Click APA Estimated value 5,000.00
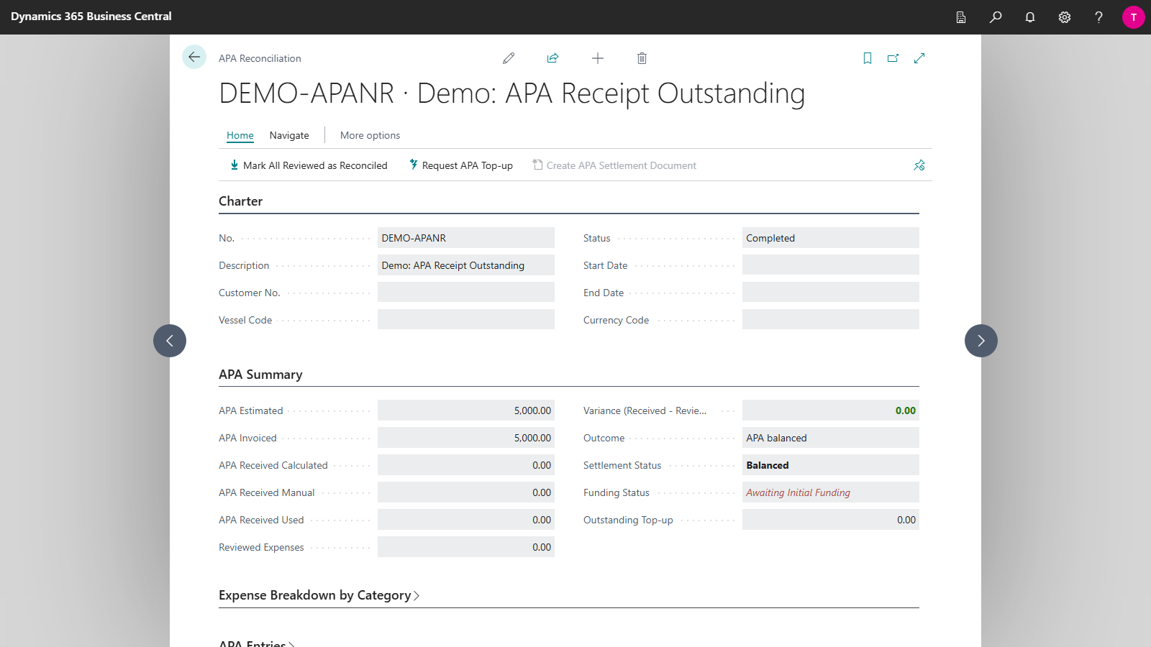This screenshot has height=647, width=1151. [466, 410]
